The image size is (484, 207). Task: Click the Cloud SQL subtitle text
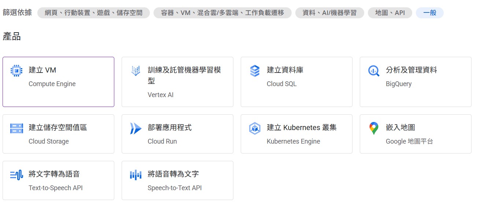[282, 84]
